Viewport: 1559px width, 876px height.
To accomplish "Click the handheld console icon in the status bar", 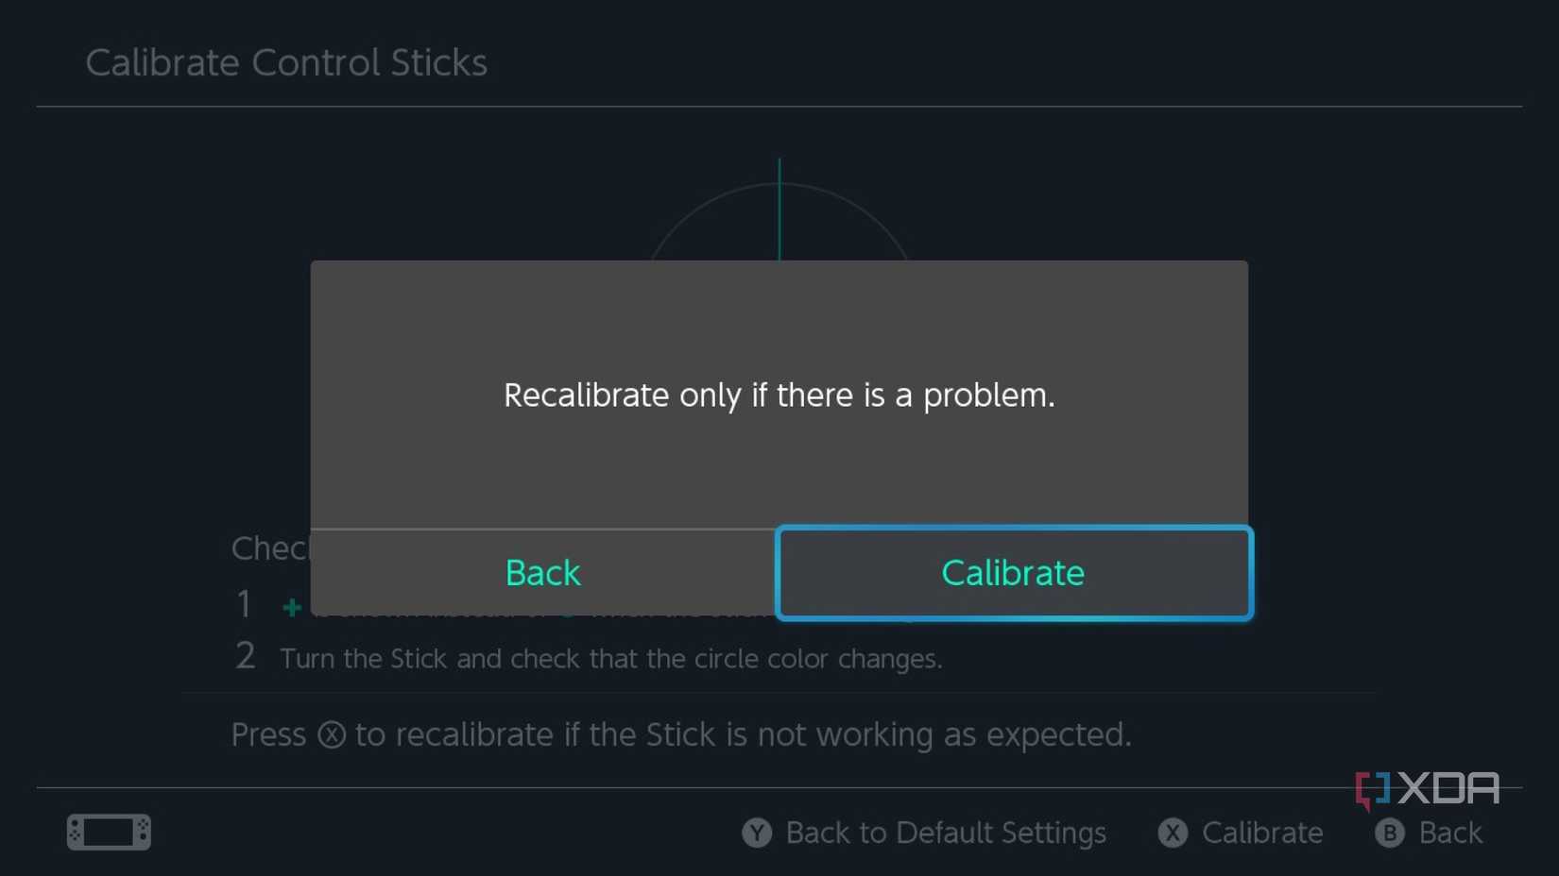I will [108, 832].
